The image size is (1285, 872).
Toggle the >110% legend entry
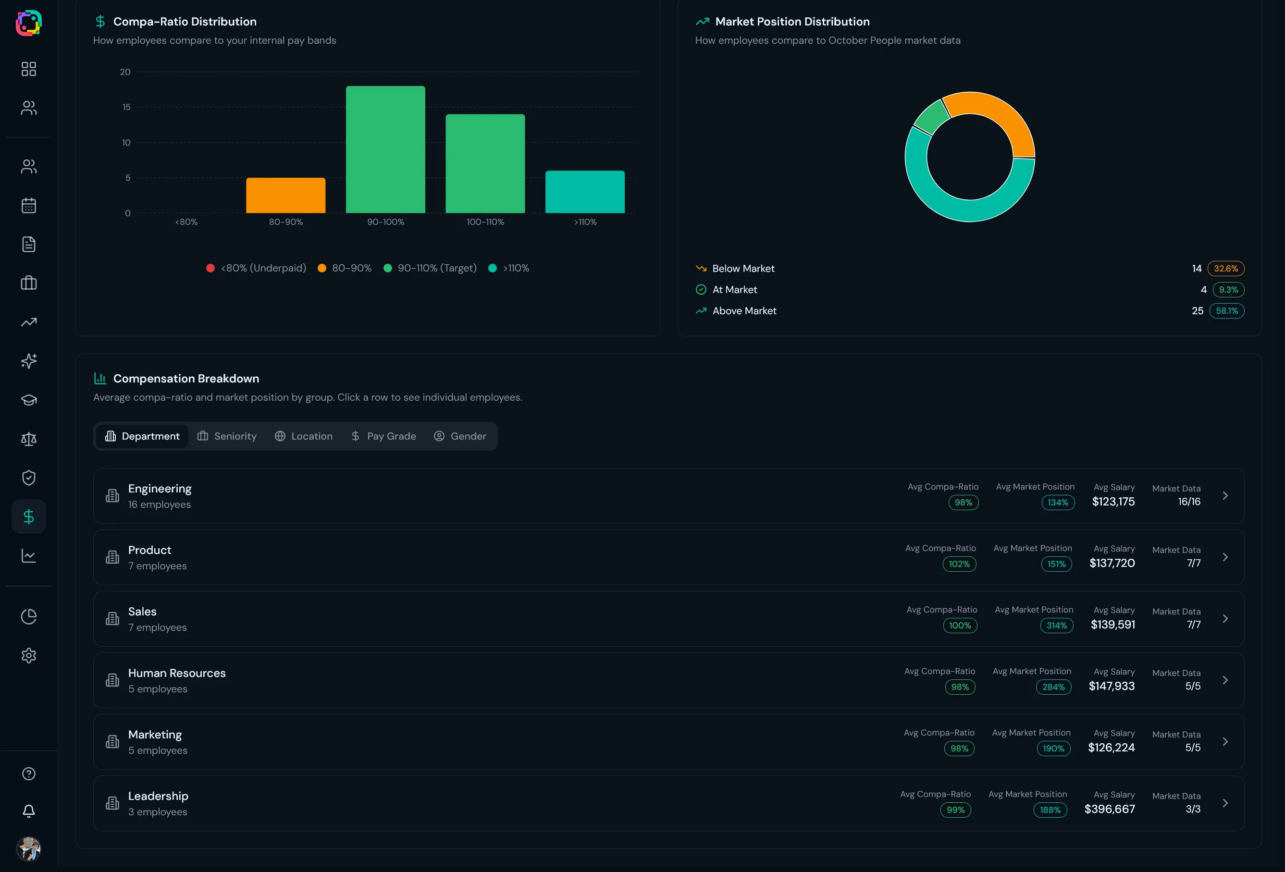tap(509, 268)
